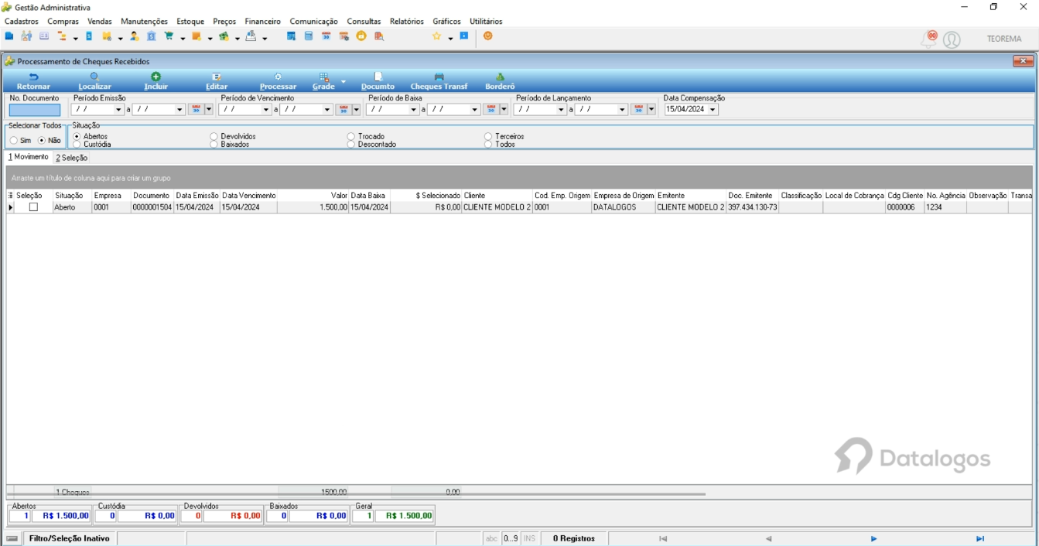
Task: Choose the Devolvidos situation radio
Action: click(x=214, y=136)
